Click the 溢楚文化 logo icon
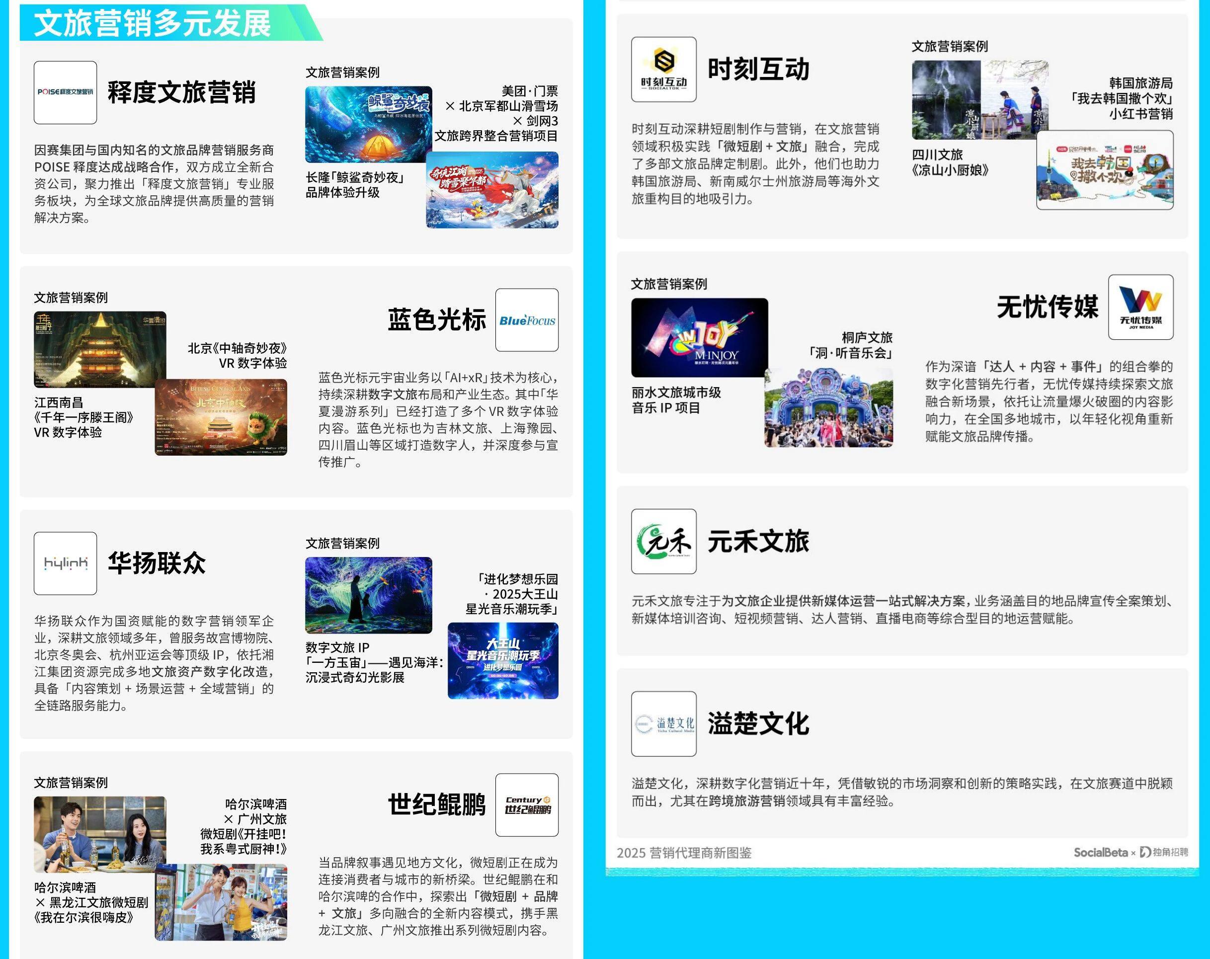The width and height of the screenshot is (1210, 959). tap(663, 724)
